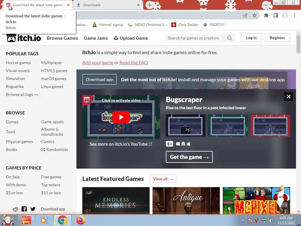Open RADIO!!!! bookmark
The height and width of the screenshot is (226, 301).
[214, 25]
